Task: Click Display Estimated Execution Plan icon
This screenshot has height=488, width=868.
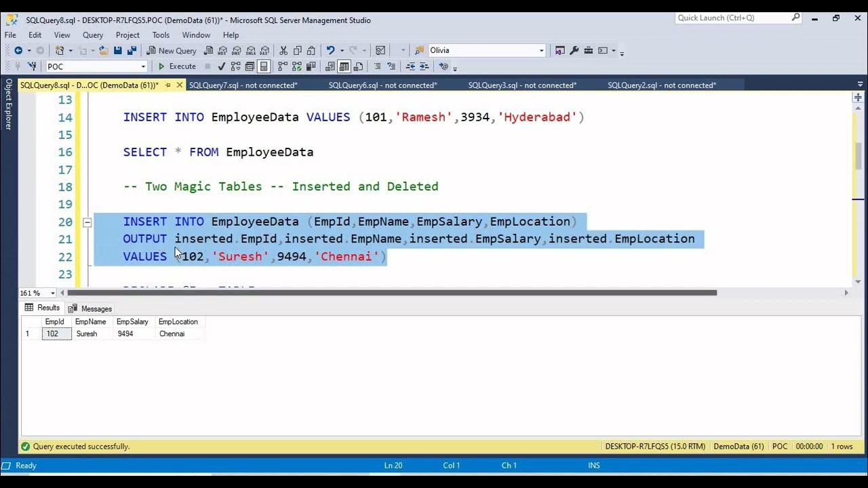Action: coord(236,66)
